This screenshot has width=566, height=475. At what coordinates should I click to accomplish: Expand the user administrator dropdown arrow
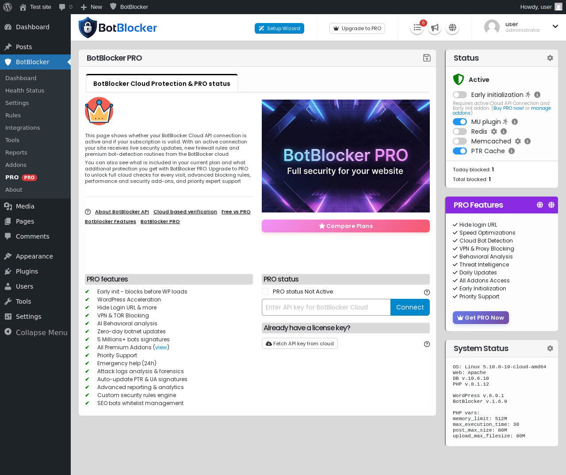tap(555, 27)
